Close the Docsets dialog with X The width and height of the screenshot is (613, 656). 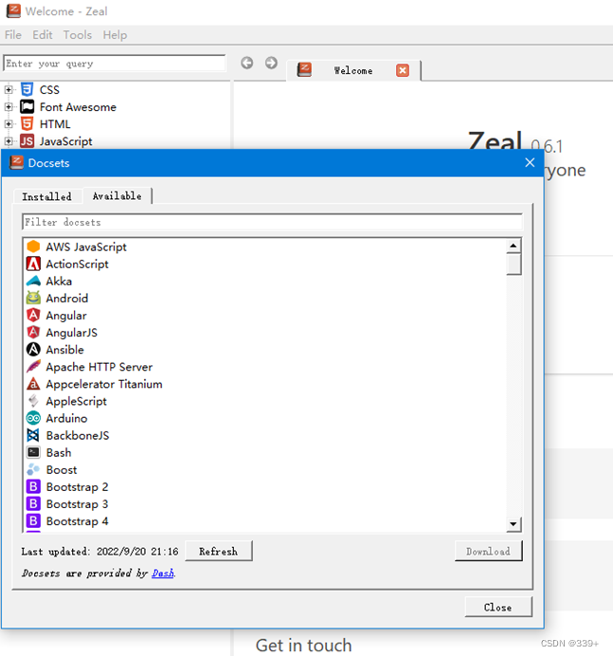(x=530, y=163)
